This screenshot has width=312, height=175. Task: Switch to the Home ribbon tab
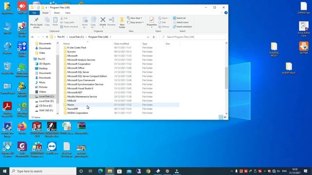[45, 13]
